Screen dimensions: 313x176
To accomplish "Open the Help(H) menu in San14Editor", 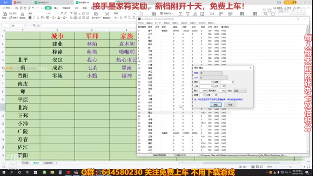I will point(211,23).
